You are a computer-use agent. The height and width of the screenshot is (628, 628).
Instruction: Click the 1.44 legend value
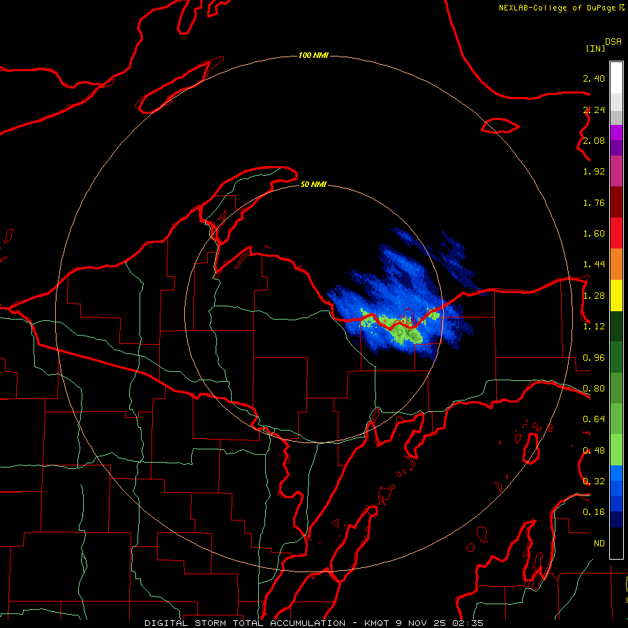[594, 264]
